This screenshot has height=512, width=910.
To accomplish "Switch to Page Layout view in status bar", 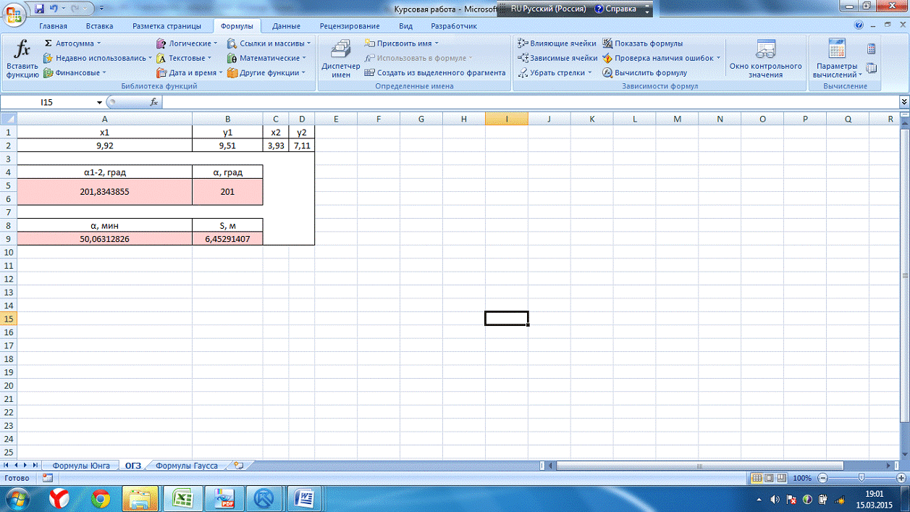I will 770,479.
